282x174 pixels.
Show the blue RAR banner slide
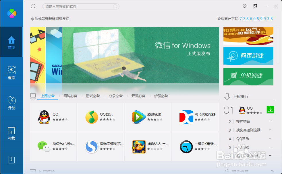(x=54, y=55)
